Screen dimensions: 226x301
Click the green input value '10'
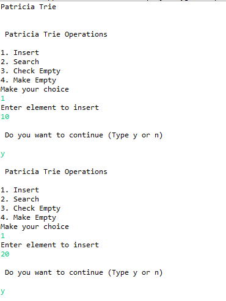(5, 117)
